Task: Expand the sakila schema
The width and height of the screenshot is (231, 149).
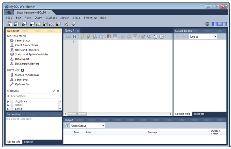Action: 8,109
